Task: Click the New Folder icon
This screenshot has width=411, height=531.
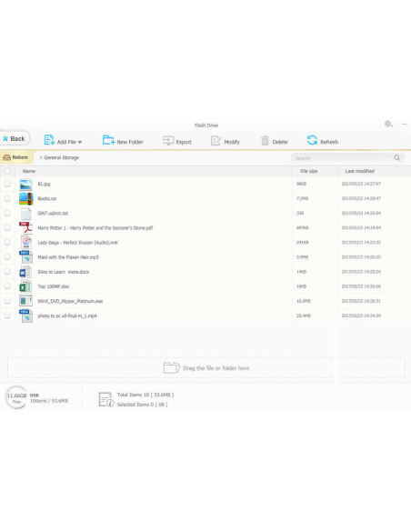Action: click(109, 140)
